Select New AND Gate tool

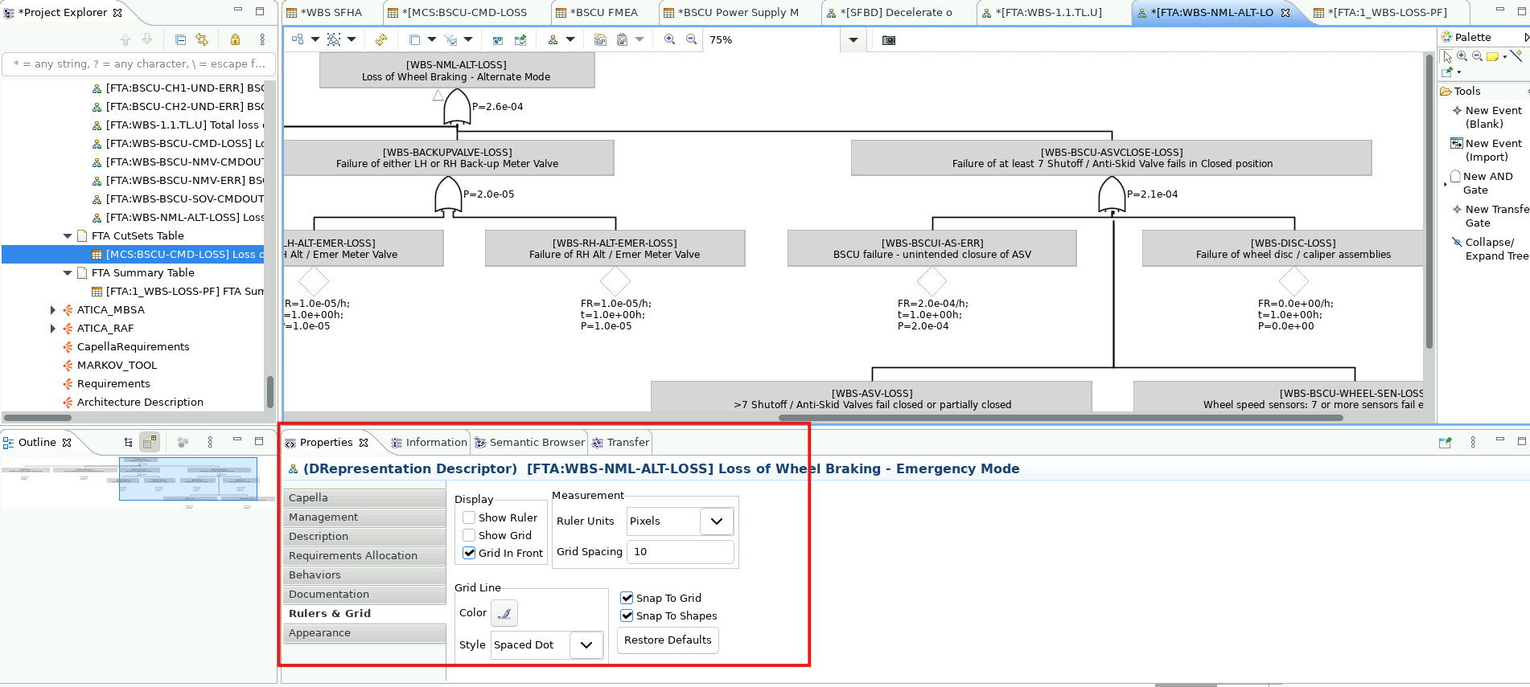tap(1482, 183)
